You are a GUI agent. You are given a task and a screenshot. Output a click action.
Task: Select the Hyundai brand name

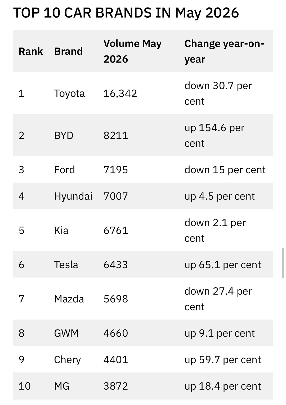coord(73,196)
